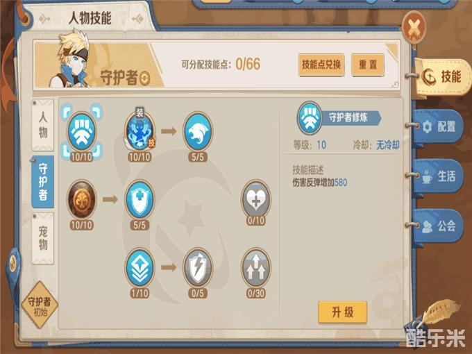Viewport: 472px width, 354px height.
Task: Open the 公会 bookmark tab
Action: (x=439, y=226)
